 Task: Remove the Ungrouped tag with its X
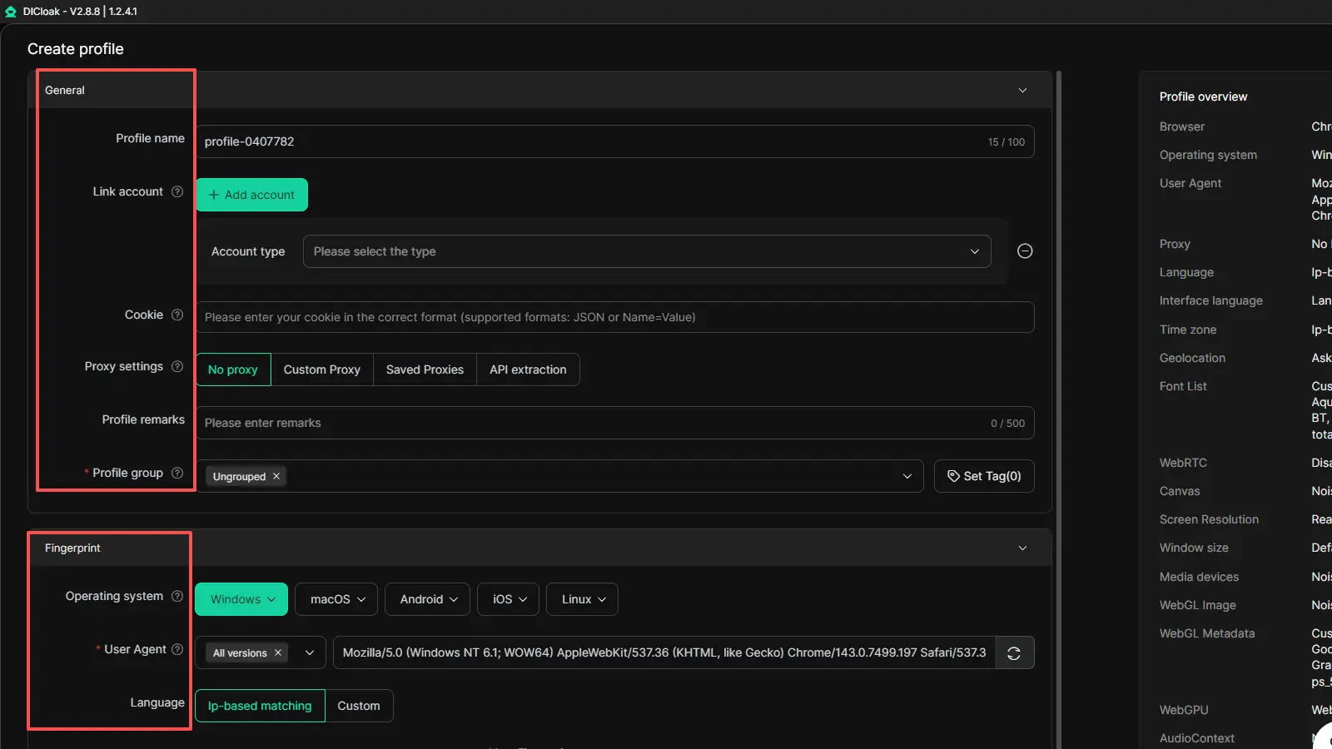(x=276, y=476)
